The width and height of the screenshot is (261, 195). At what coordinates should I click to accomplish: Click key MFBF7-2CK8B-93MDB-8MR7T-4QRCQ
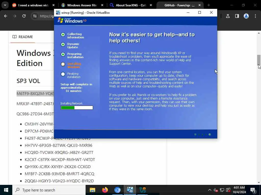(x=59, y=174)
